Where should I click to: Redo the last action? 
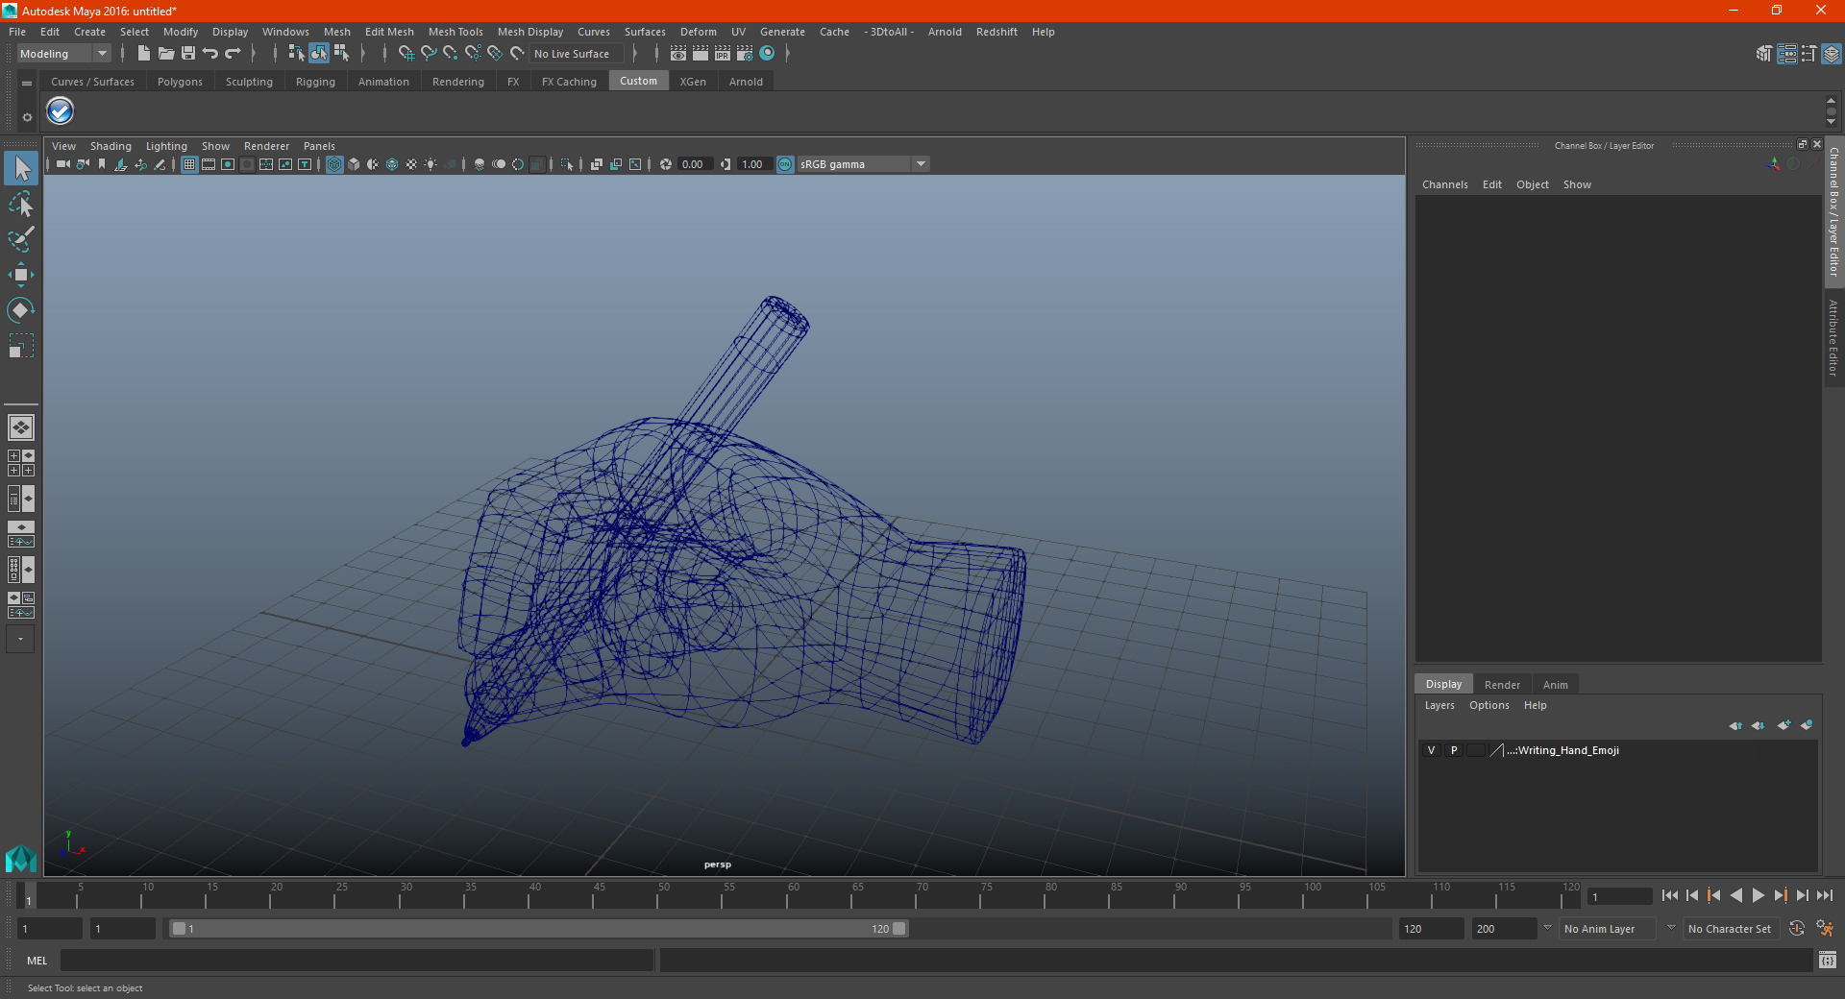[233, 54]
